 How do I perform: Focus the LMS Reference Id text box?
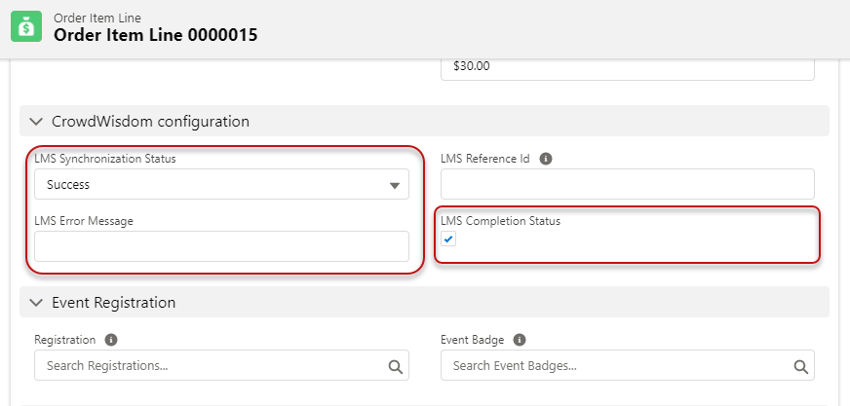coord(627,184)
